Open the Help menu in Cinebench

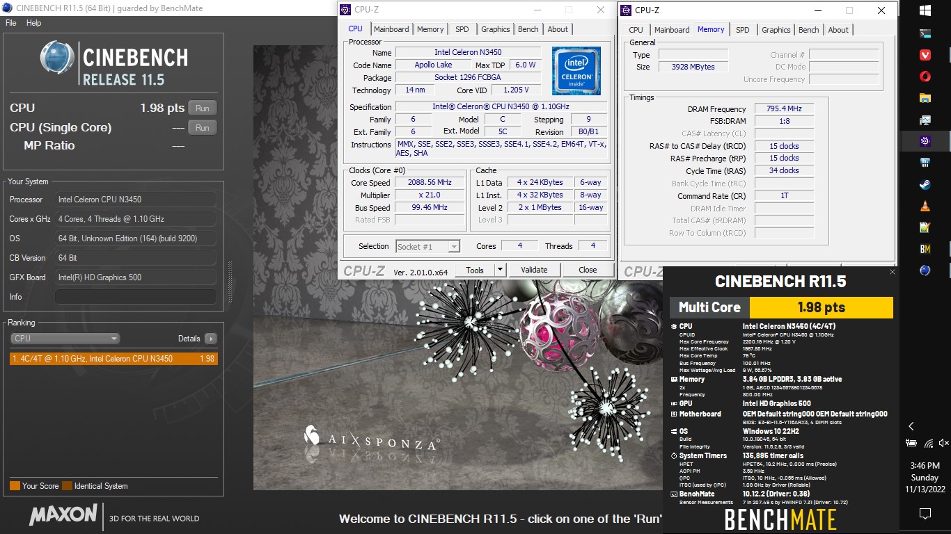click(x=34, y=23)
